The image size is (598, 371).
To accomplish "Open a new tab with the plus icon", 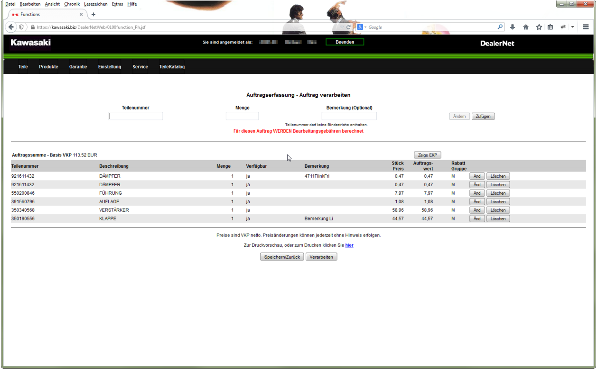I will point(93,14).
